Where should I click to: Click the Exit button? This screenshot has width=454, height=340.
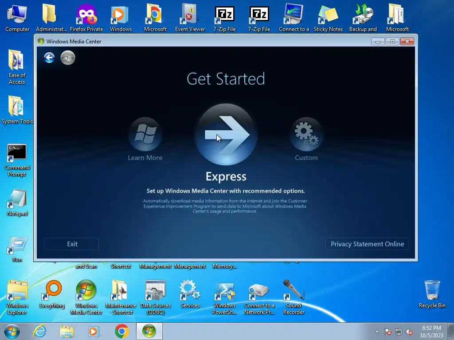pyautogui.click(x=71, y=244)
